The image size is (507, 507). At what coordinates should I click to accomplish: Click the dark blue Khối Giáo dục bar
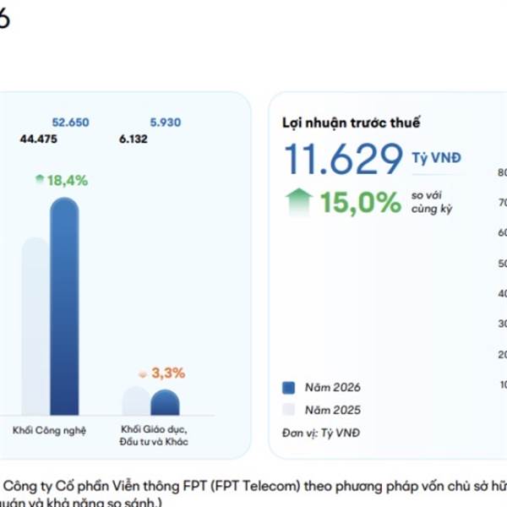pyautogui.click(x=165, y=403)
